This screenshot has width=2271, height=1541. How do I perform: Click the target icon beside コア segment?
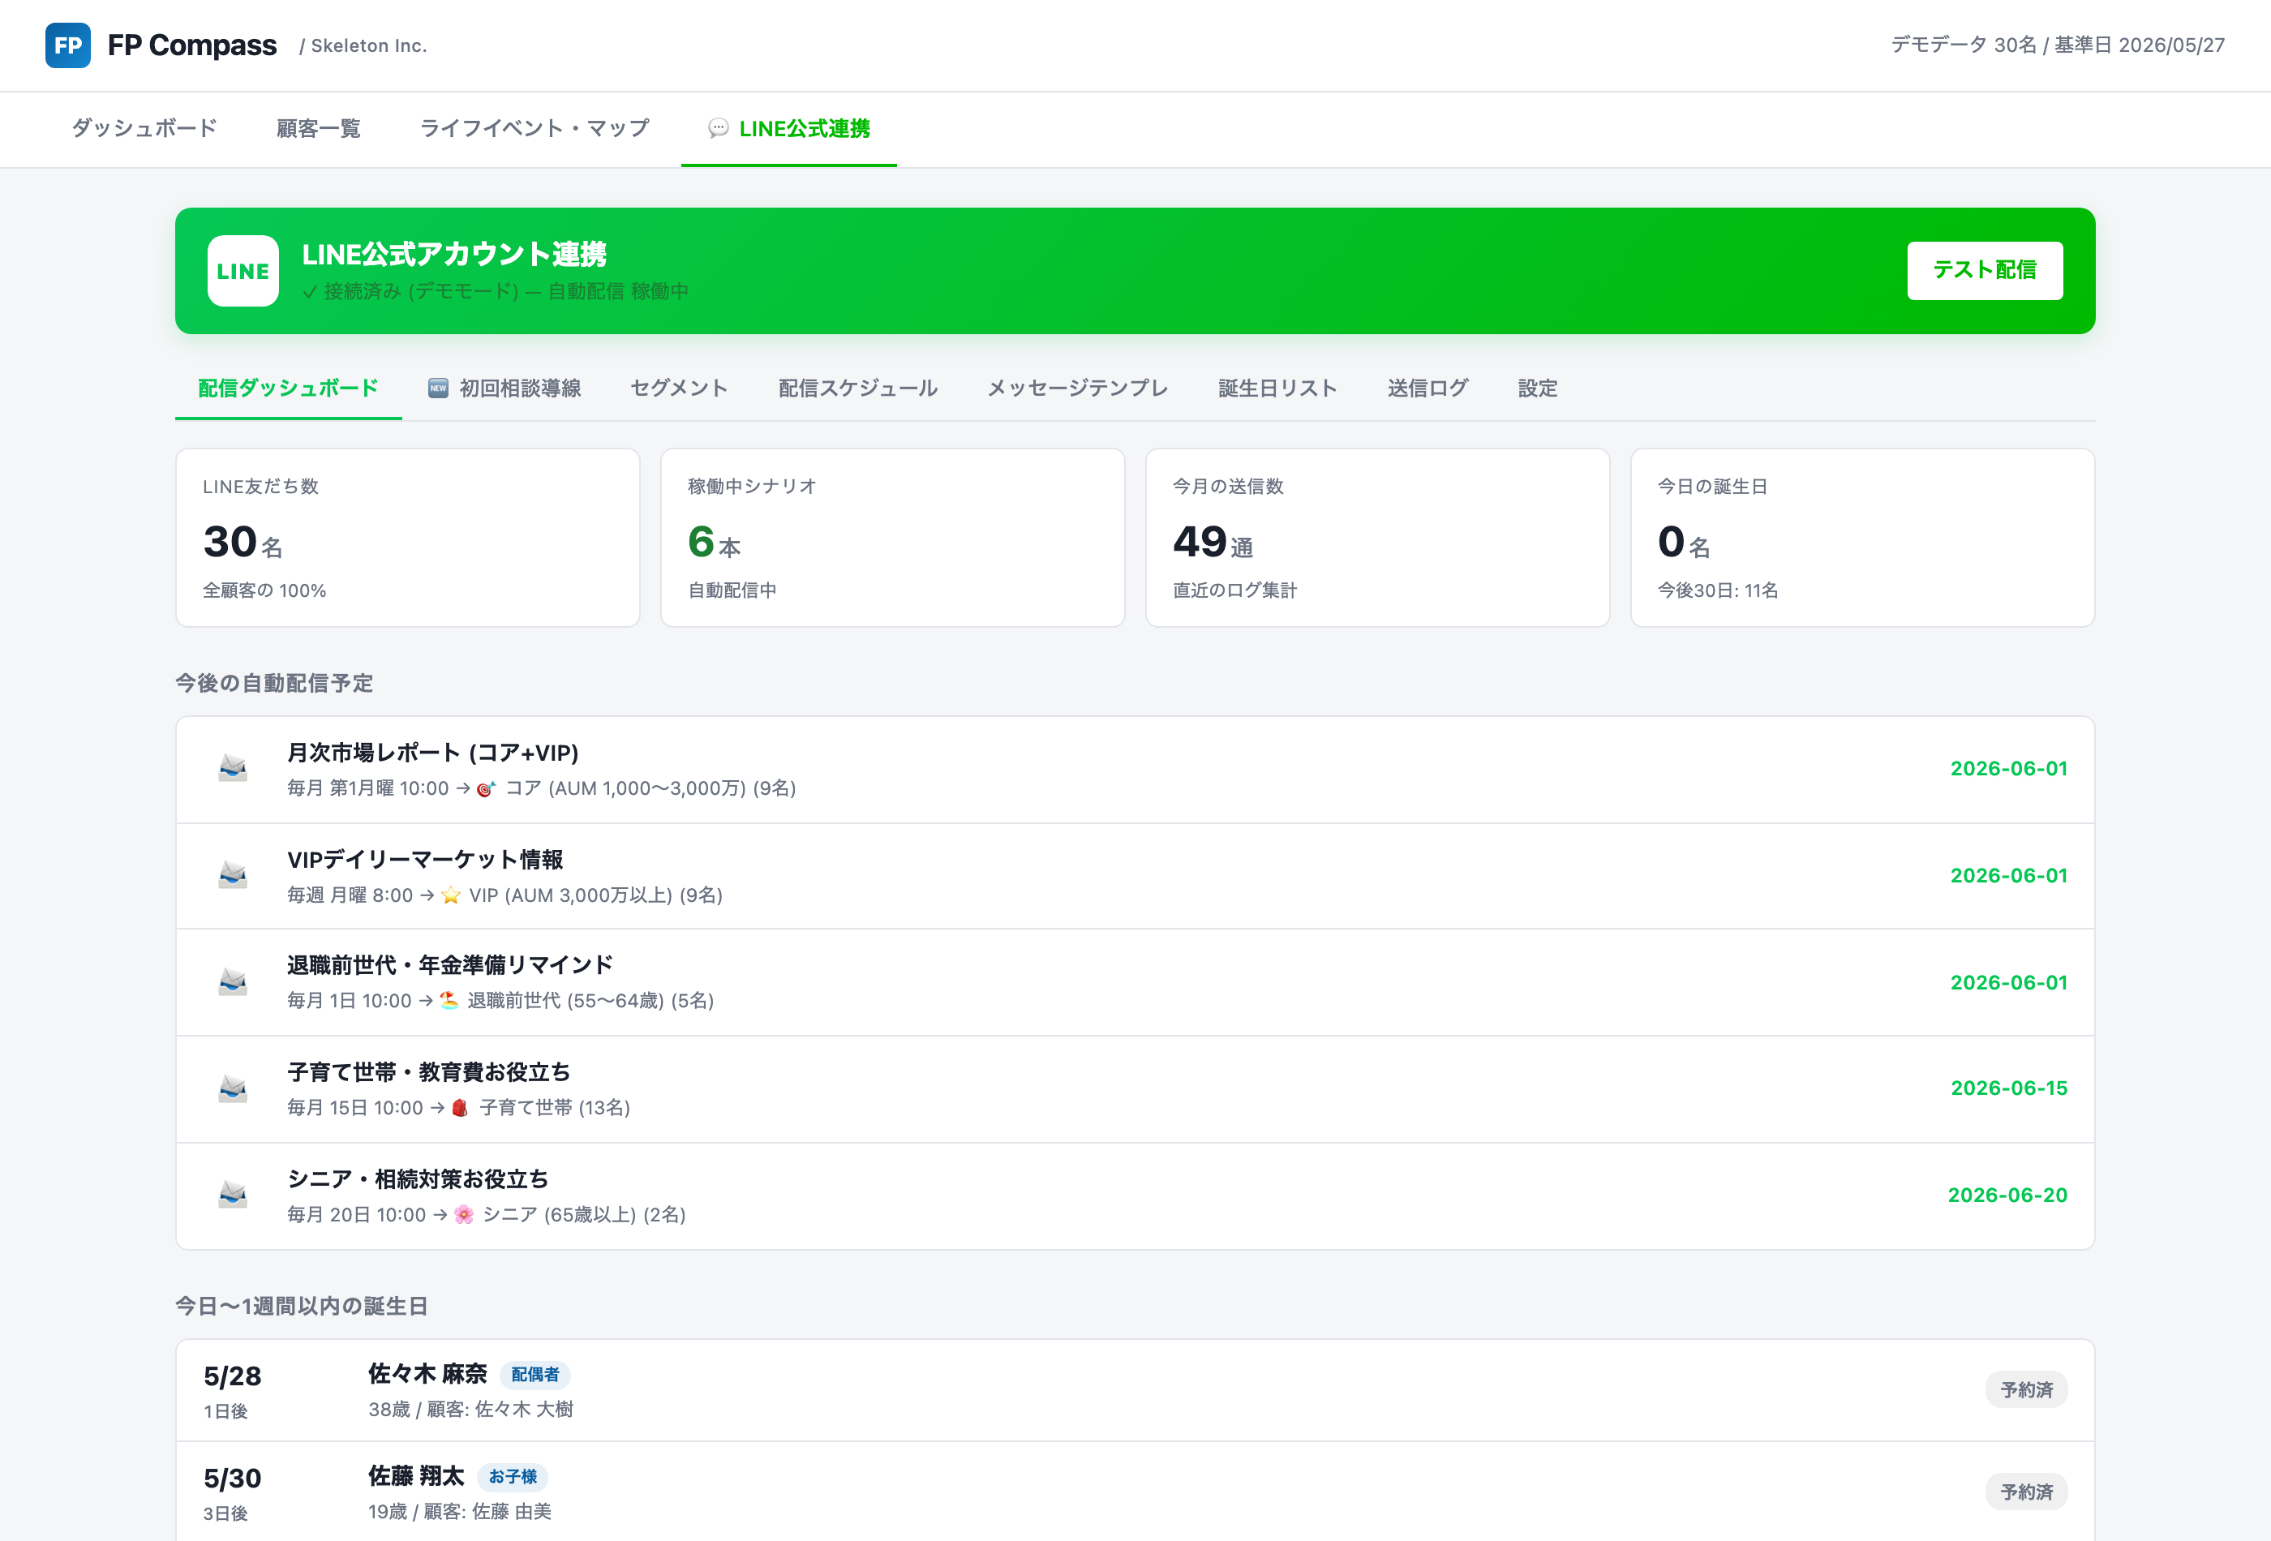[x=486, y=788]
